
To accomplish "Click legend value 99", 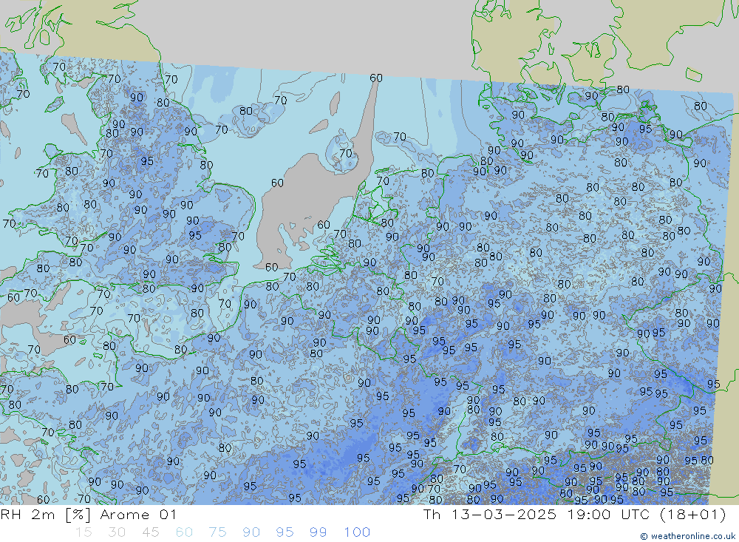I will 318,532.
